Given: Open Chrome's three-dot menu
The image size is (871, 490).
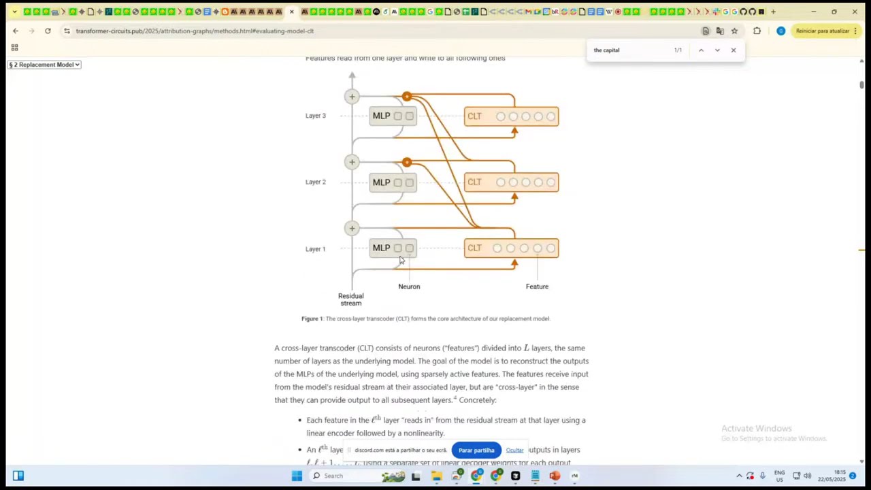Looking at the screenshot, I should coord(855,31).
